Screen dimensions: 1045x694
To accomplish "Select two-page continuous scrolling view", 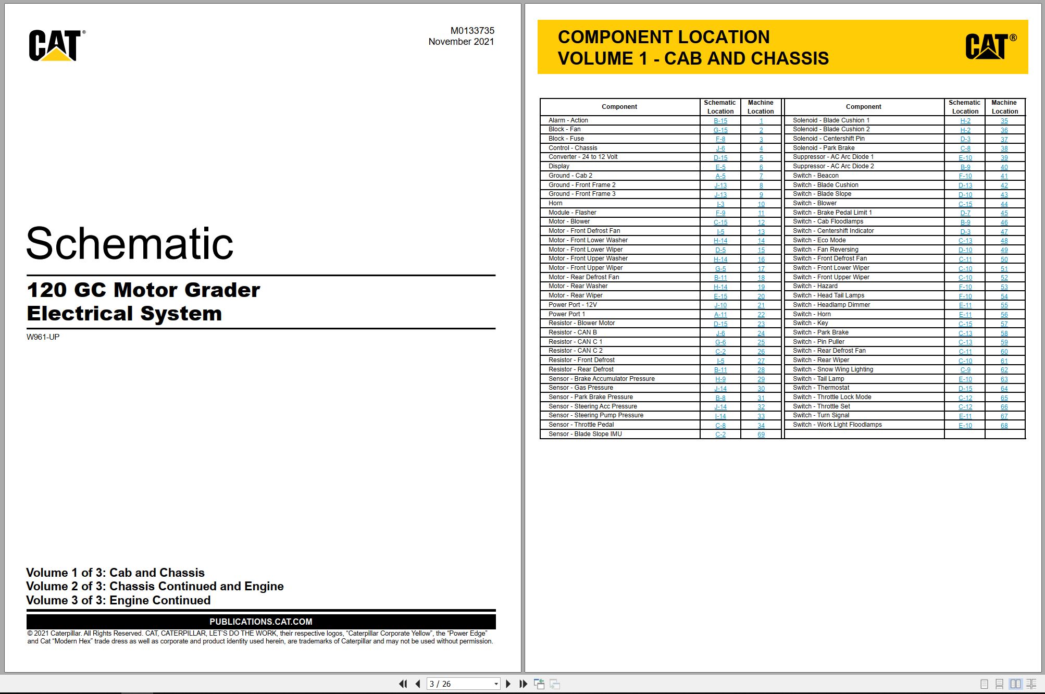I will click(x=1031, y=684).
